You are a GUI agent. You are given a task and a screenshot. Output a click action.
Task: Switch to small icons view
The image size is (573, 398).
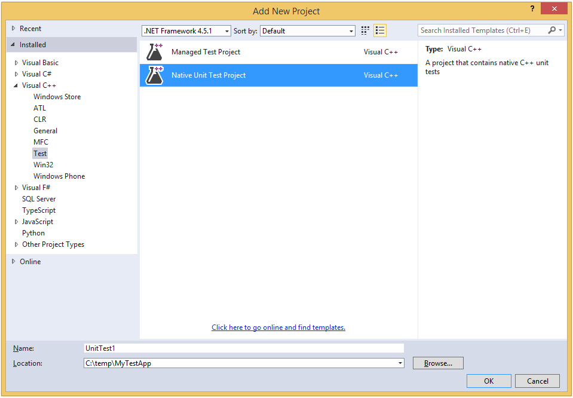coord(365,30)
